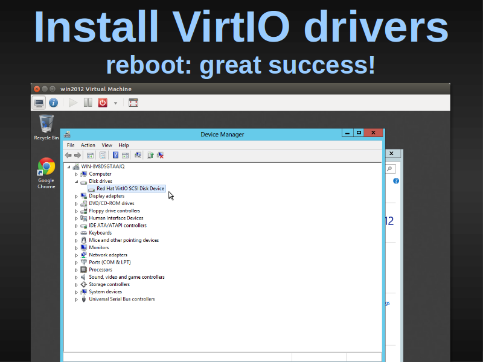The image size is (483, 362).
Task: Expand DVD/CD-ROM drives category
Action: point(77,204)
